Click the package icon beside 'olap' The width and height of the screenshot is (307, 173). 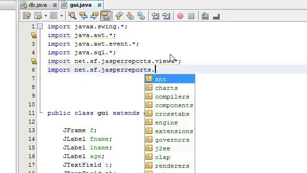(x=149, y=156)
